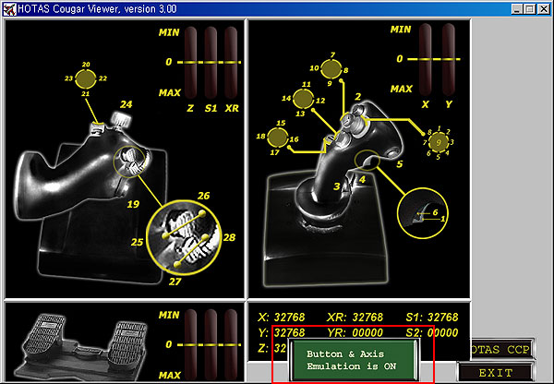Click the throttle hat indicator circle numbered 20-23

coord(86,78)
